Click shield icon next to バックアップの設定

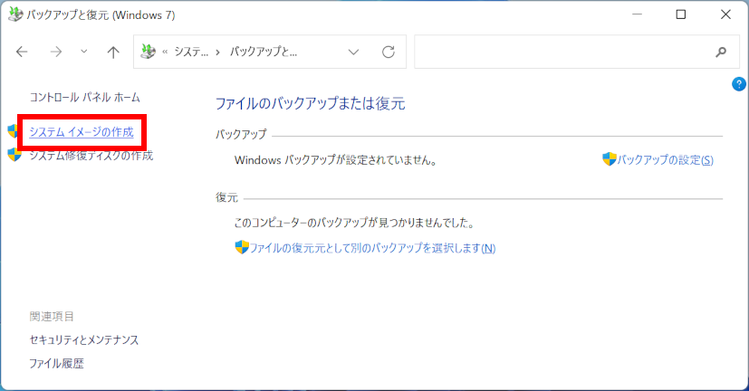(609, 159)
